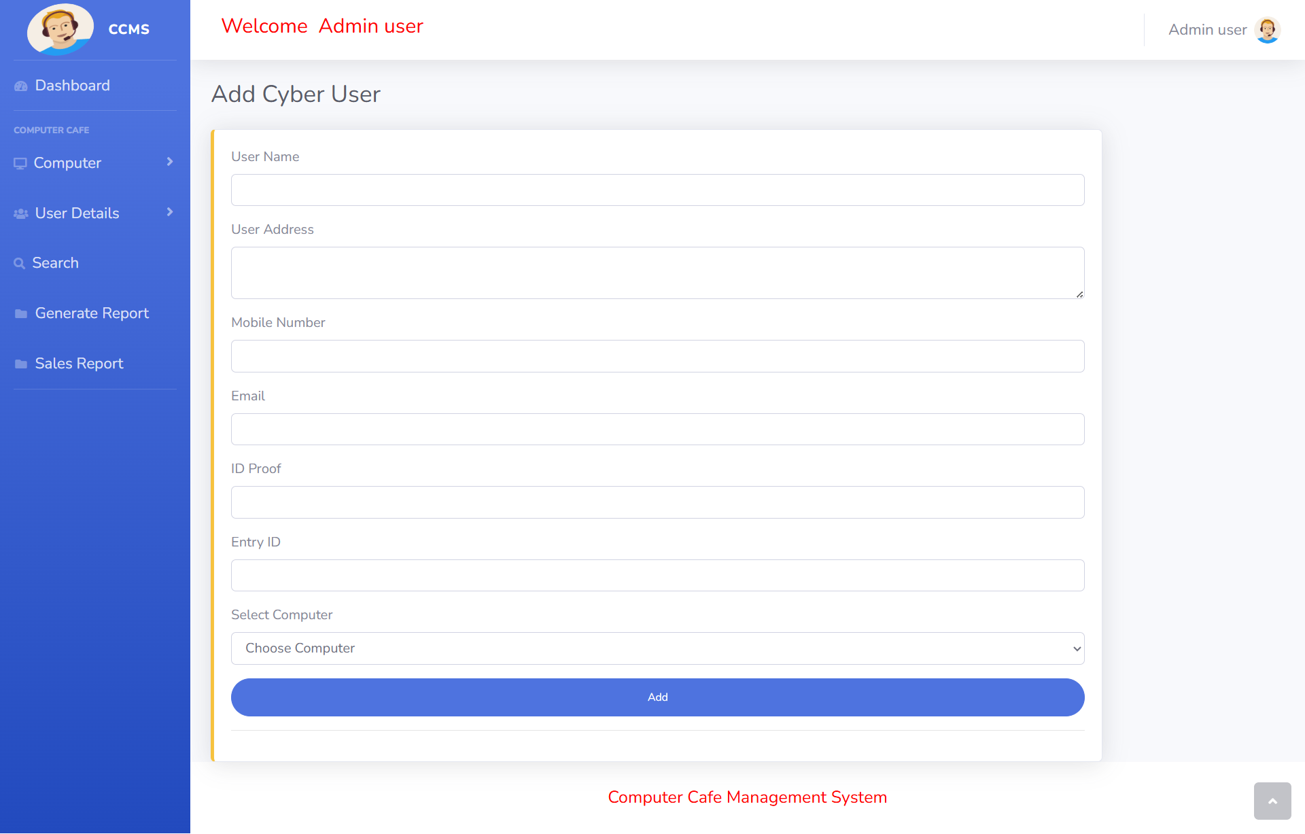The width and height of the screenshot is (1305, 834).
Task: Click the 'ID Proof' field label
Action: [x=256, y=468]
